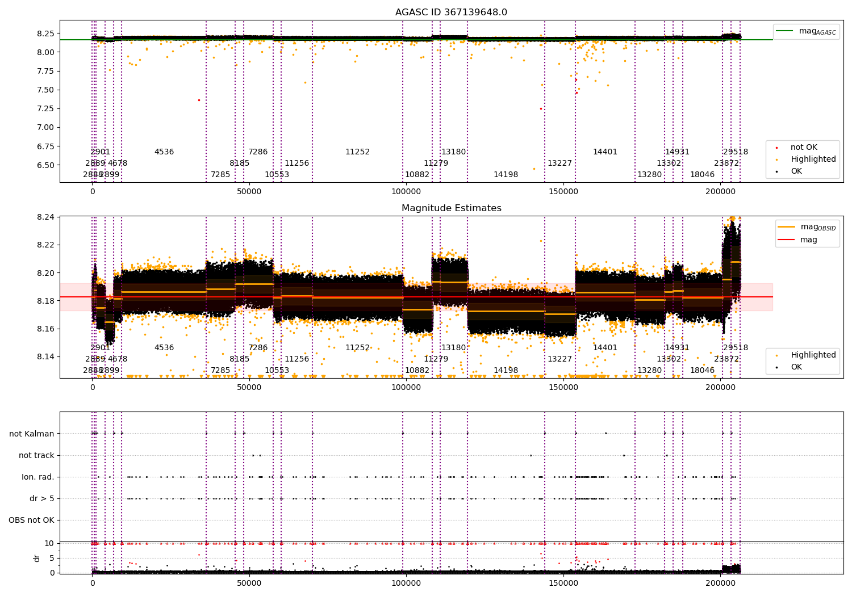Click obsid label '13227' in top plot
Viewport: 852px width, 596px height.
tap(559, 163)
